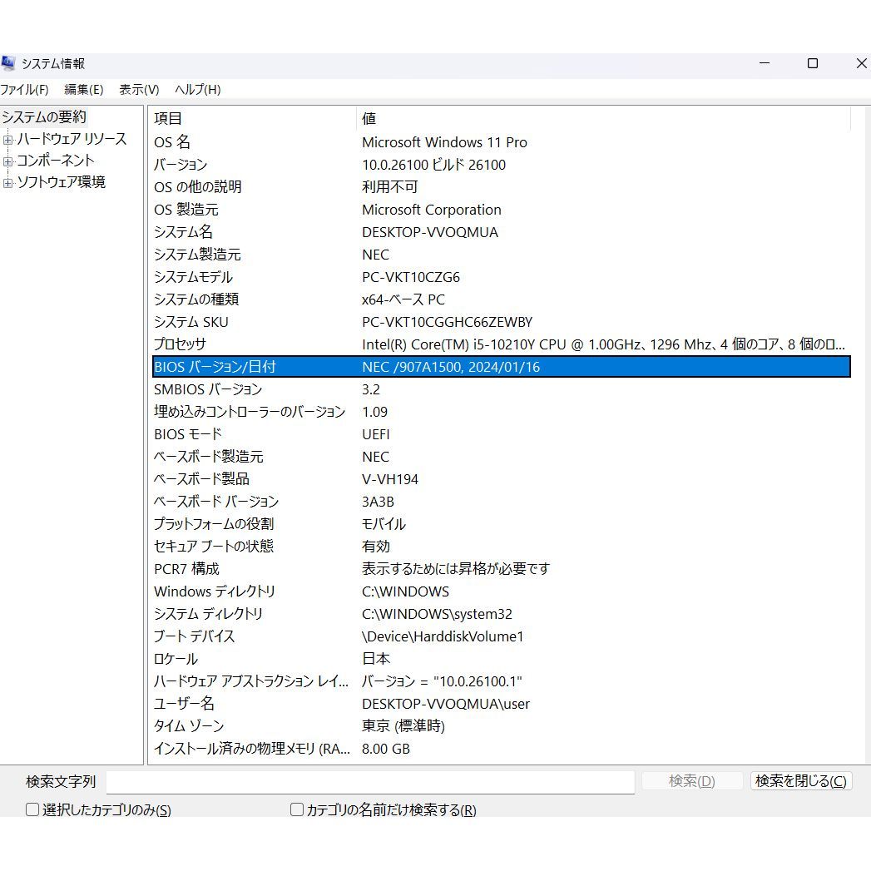Click the 項目 column header
The image size is (871, 871).
[253, 118]
